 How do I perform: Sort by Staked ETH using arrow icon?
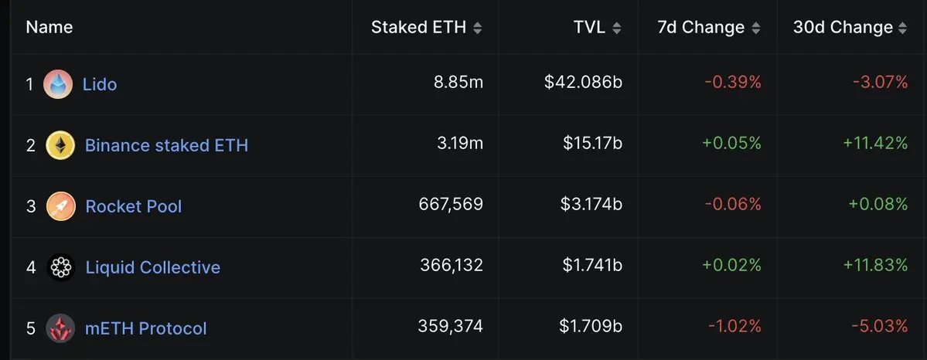[x=478, y=28]
